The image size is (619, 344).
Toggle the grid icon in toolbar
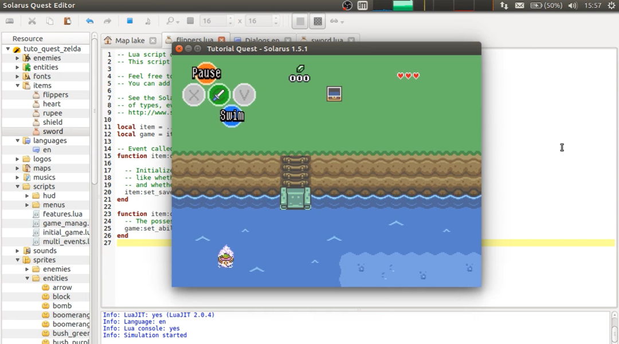pyautogui.click(x=190, y=21)
